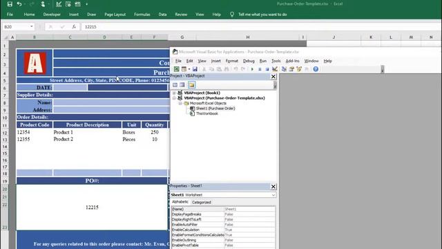This screenshot has width=442, height=249.
Task: Open the Add-Ins menu in VBA editor
Action: point(292,61)
